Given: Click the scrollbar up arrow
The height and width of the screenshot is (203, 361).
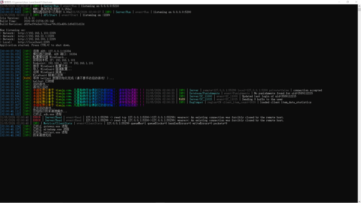Looking at the screenshot, I should click(359, 6).
